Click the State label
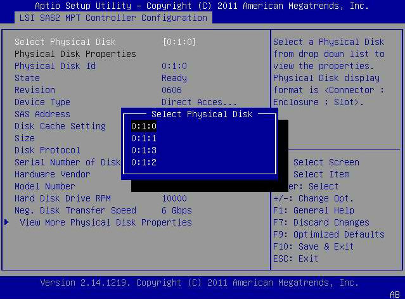The height and width of the screenshot is (299, 405). tap(27, 78)
